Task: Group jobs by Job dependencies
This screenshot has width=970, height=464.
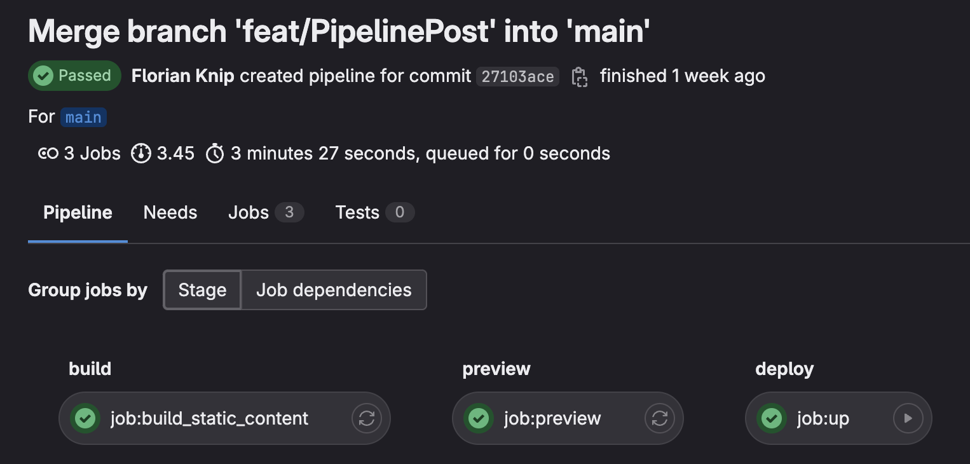Action: pyautogui.click(x=334, y=290)
